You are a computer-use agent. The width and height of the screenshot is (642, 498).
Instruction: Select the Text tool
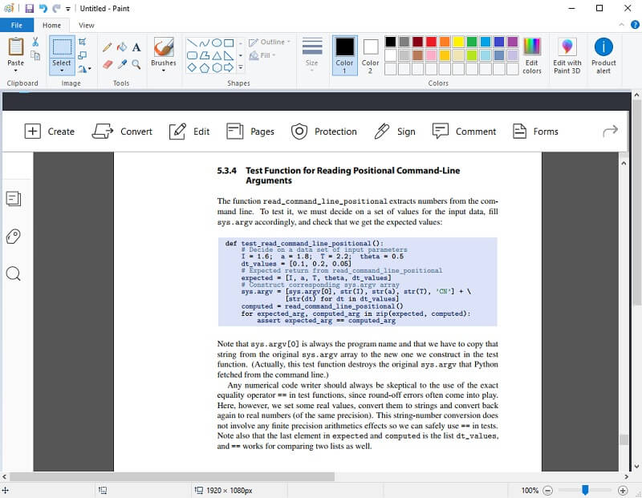(x=136, y=47)
